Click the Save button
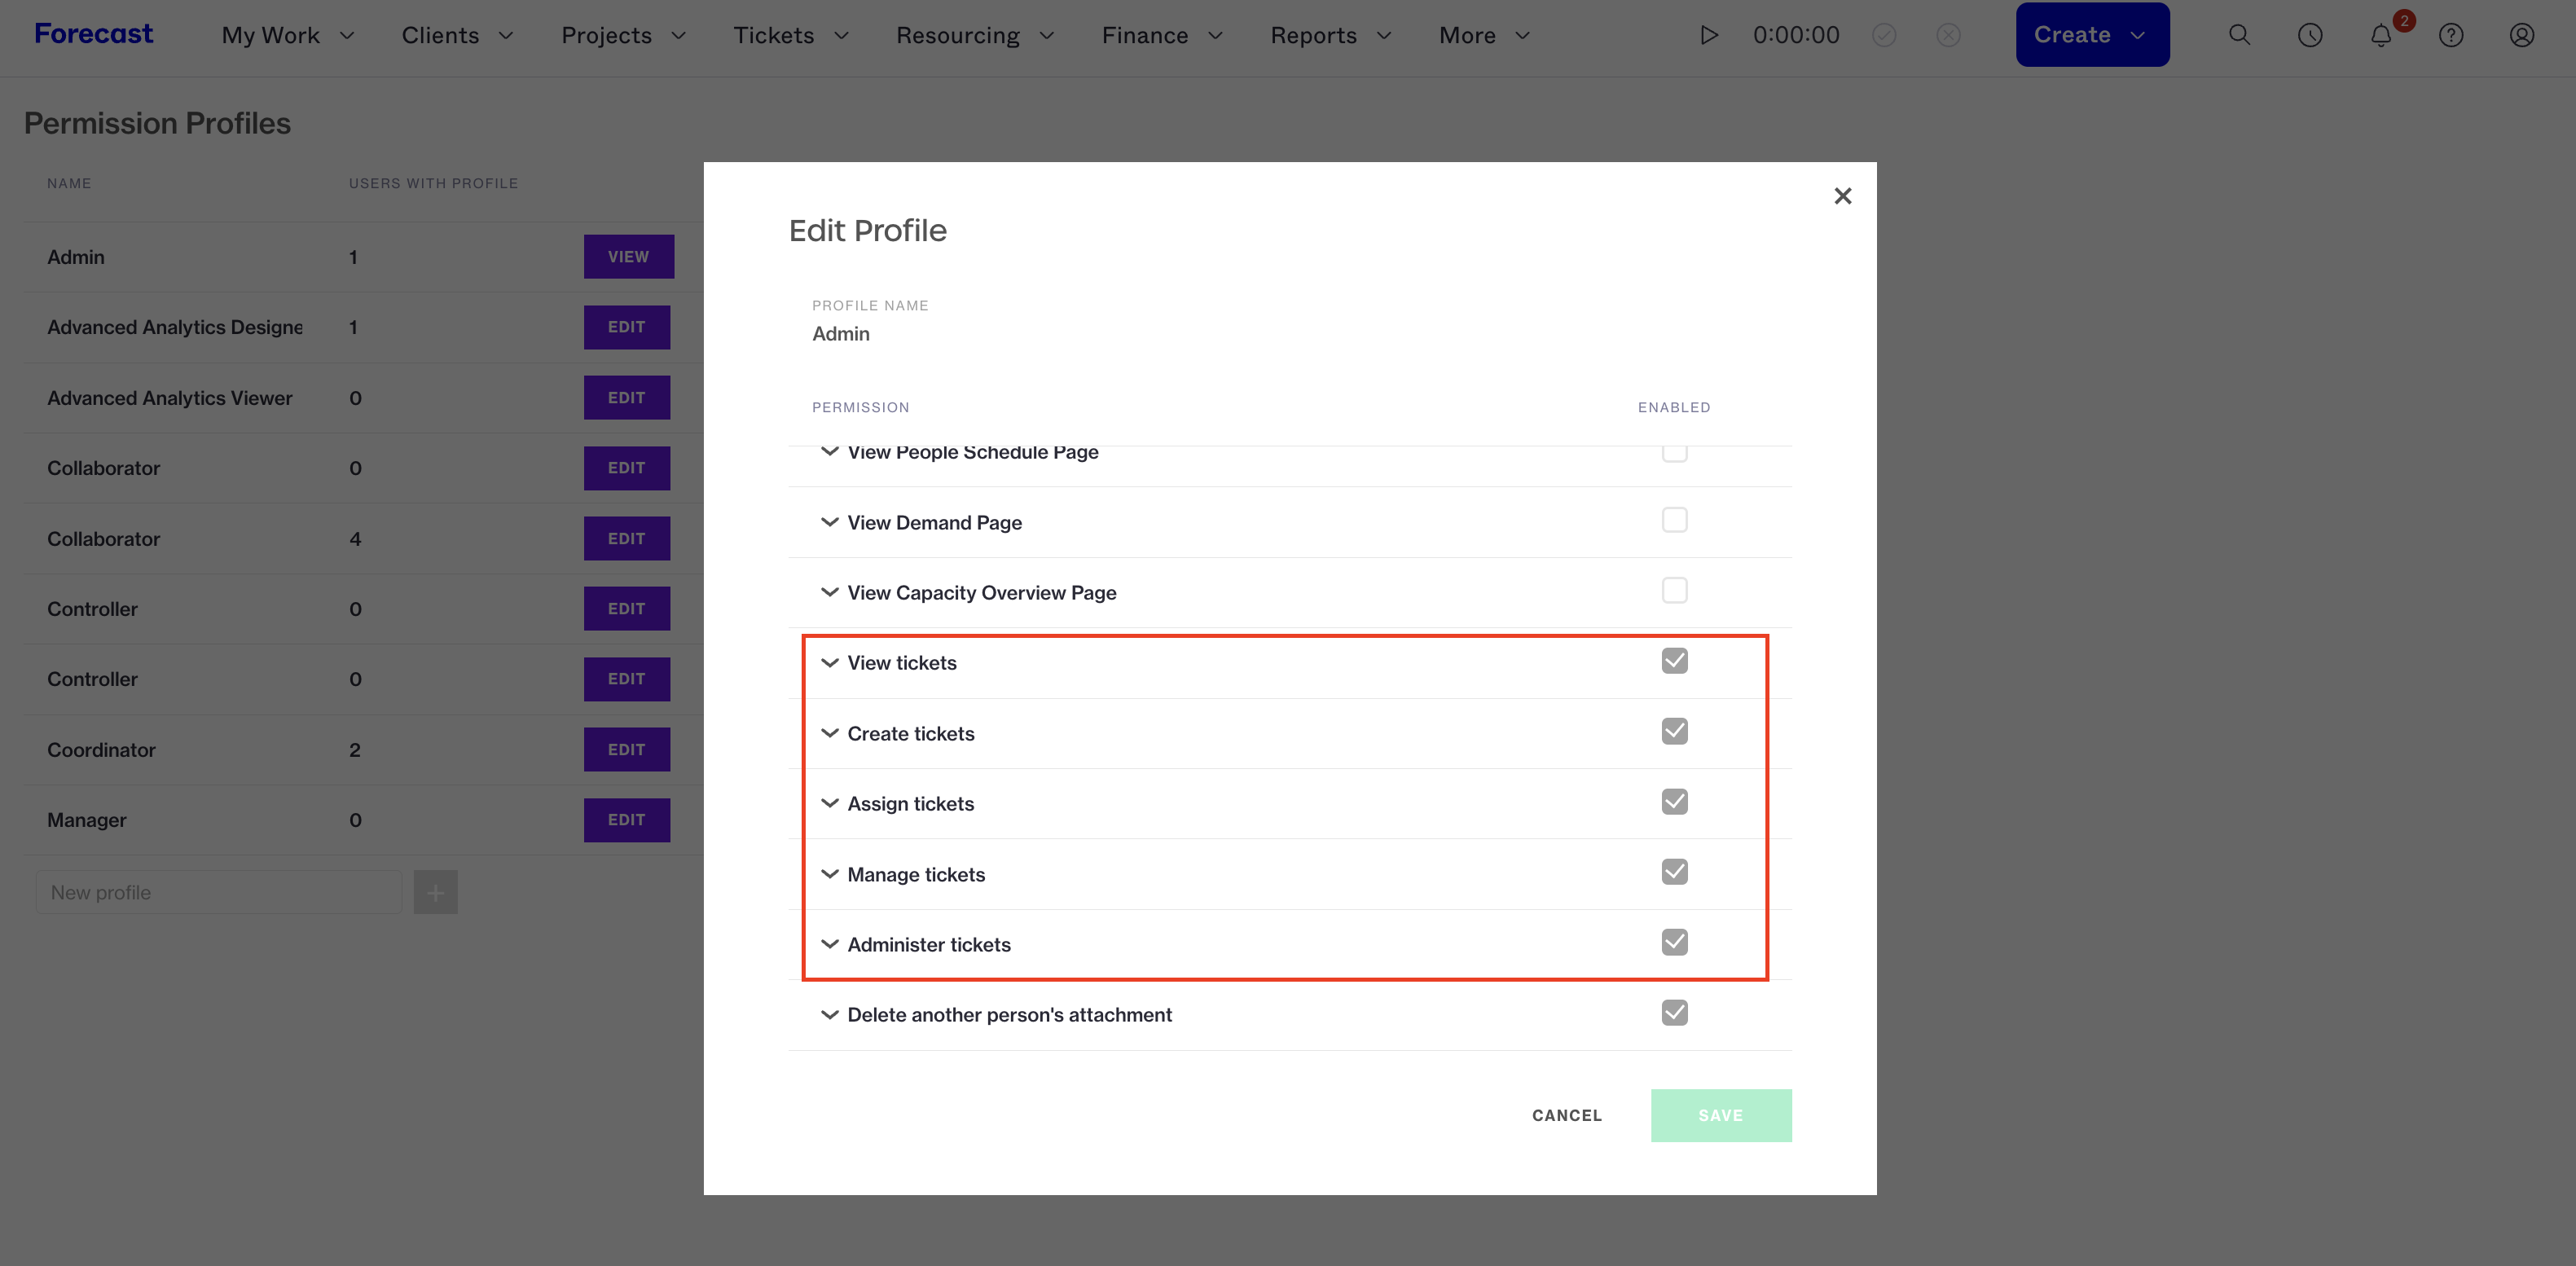 click(1721, 1115)
